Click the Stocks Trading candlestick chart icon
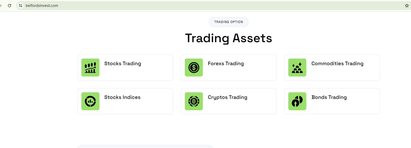Image resolution: width=411 pixels, height=148 pixels. click(x=90, y=67)
